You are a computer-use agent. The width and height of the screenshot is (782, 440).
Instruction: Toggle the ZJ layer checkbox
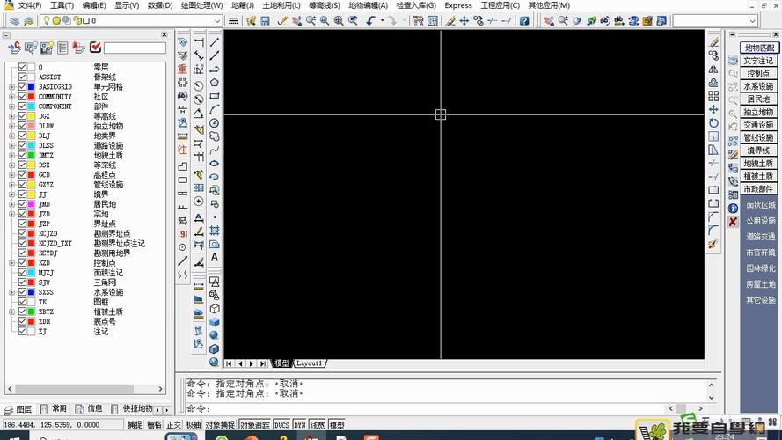tap(22, 331)
